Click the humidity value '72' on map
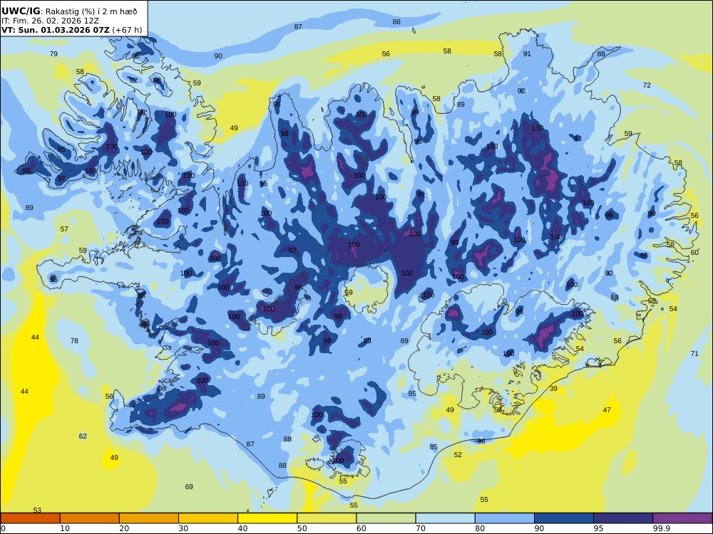Image resolution: width=713 pixels, height=534 pixels. point(647,85)
